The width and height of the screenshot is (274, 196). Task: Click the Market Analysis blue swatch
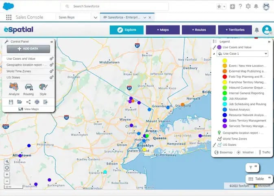(225, 110)
